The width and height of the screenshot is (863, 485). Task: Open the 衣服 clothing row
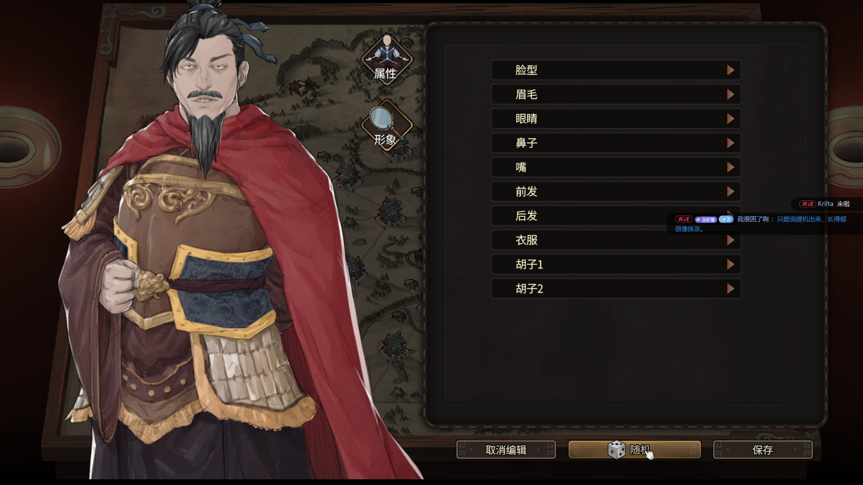pyautogui.click(x=616, y=240)
